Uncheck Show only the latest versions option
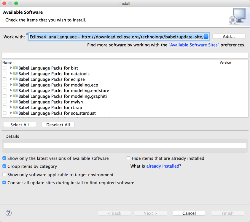This screenshot has height=222, width=250. tap(4, 158)
